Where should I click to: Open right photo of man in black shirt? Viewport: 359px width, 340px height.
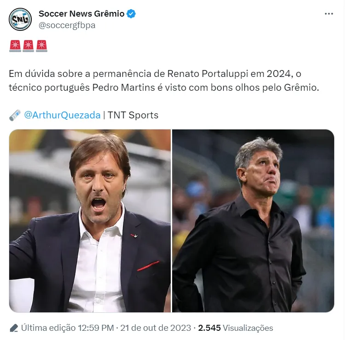point(253,221)
